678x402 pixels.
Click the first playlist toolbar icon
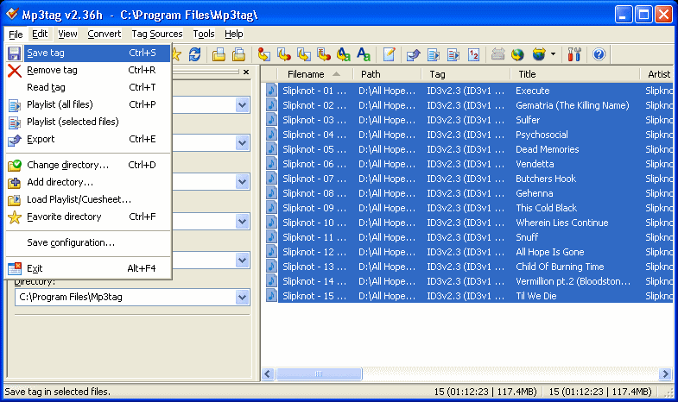tap(434, 54)
